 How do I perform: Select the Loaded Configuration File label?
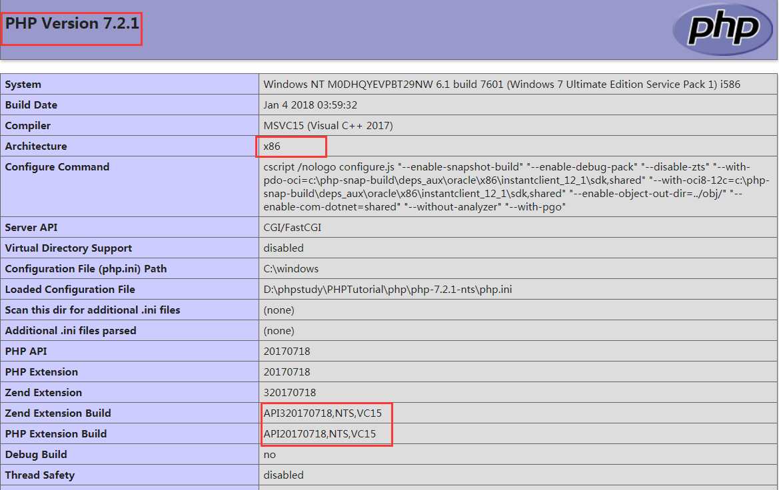pyautogui.click(x=70, y=290)
